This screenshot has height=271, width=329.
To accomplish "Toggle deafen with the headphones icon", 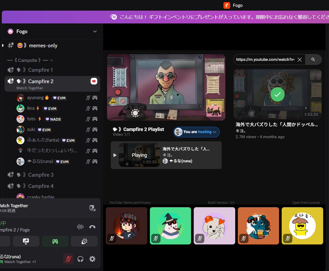I will click(x=80, y=259).
